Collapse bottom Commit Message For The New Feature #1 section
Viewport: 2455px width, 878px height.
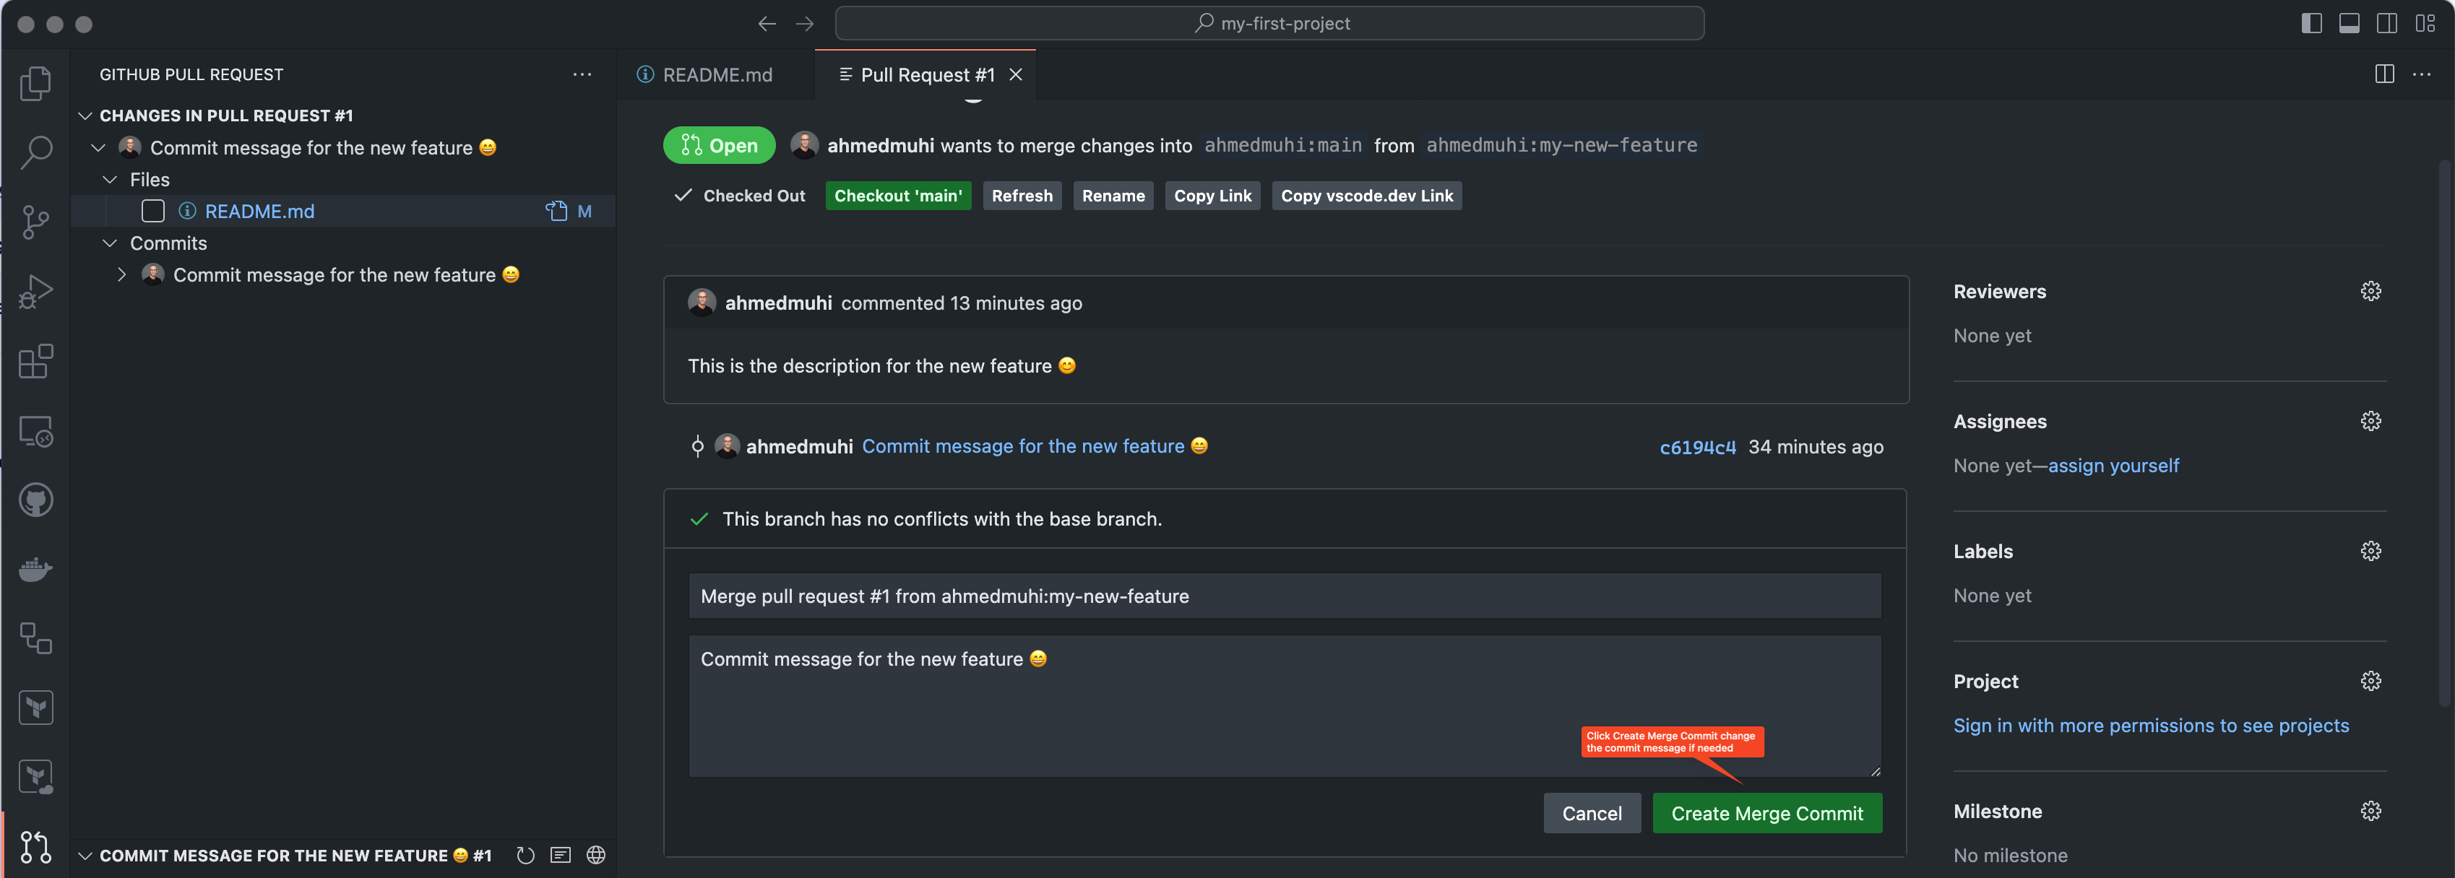[85, 855]
